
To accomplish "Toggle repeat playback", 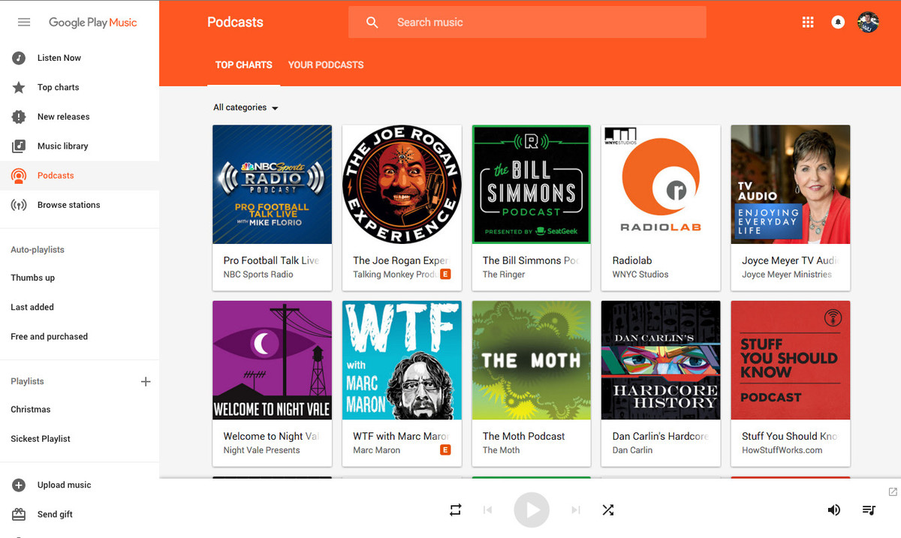I will pyautogui.click(x=456, y=510).
